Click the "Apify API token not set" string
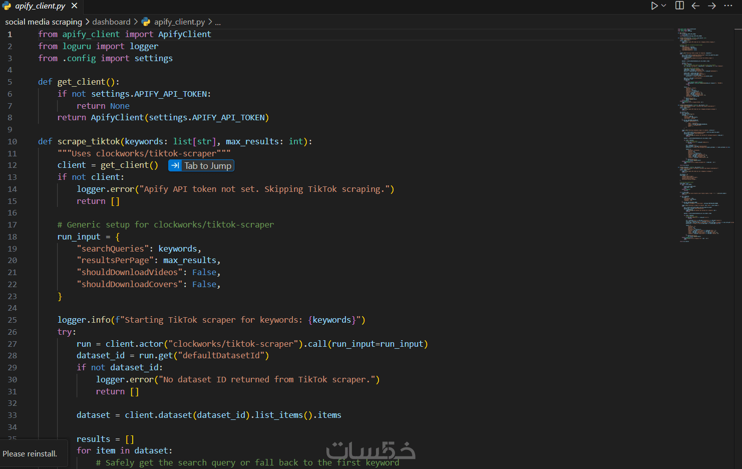 264,189
